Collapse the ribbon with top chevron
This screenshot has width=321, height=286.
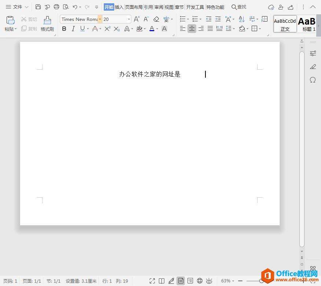[x=313, y=7]
